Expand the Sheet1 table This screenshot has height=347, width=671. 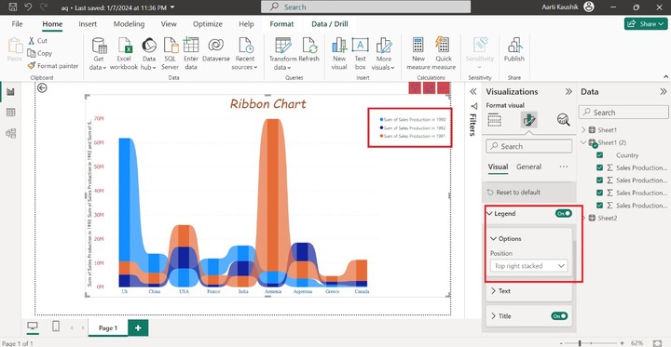point(584,130)
